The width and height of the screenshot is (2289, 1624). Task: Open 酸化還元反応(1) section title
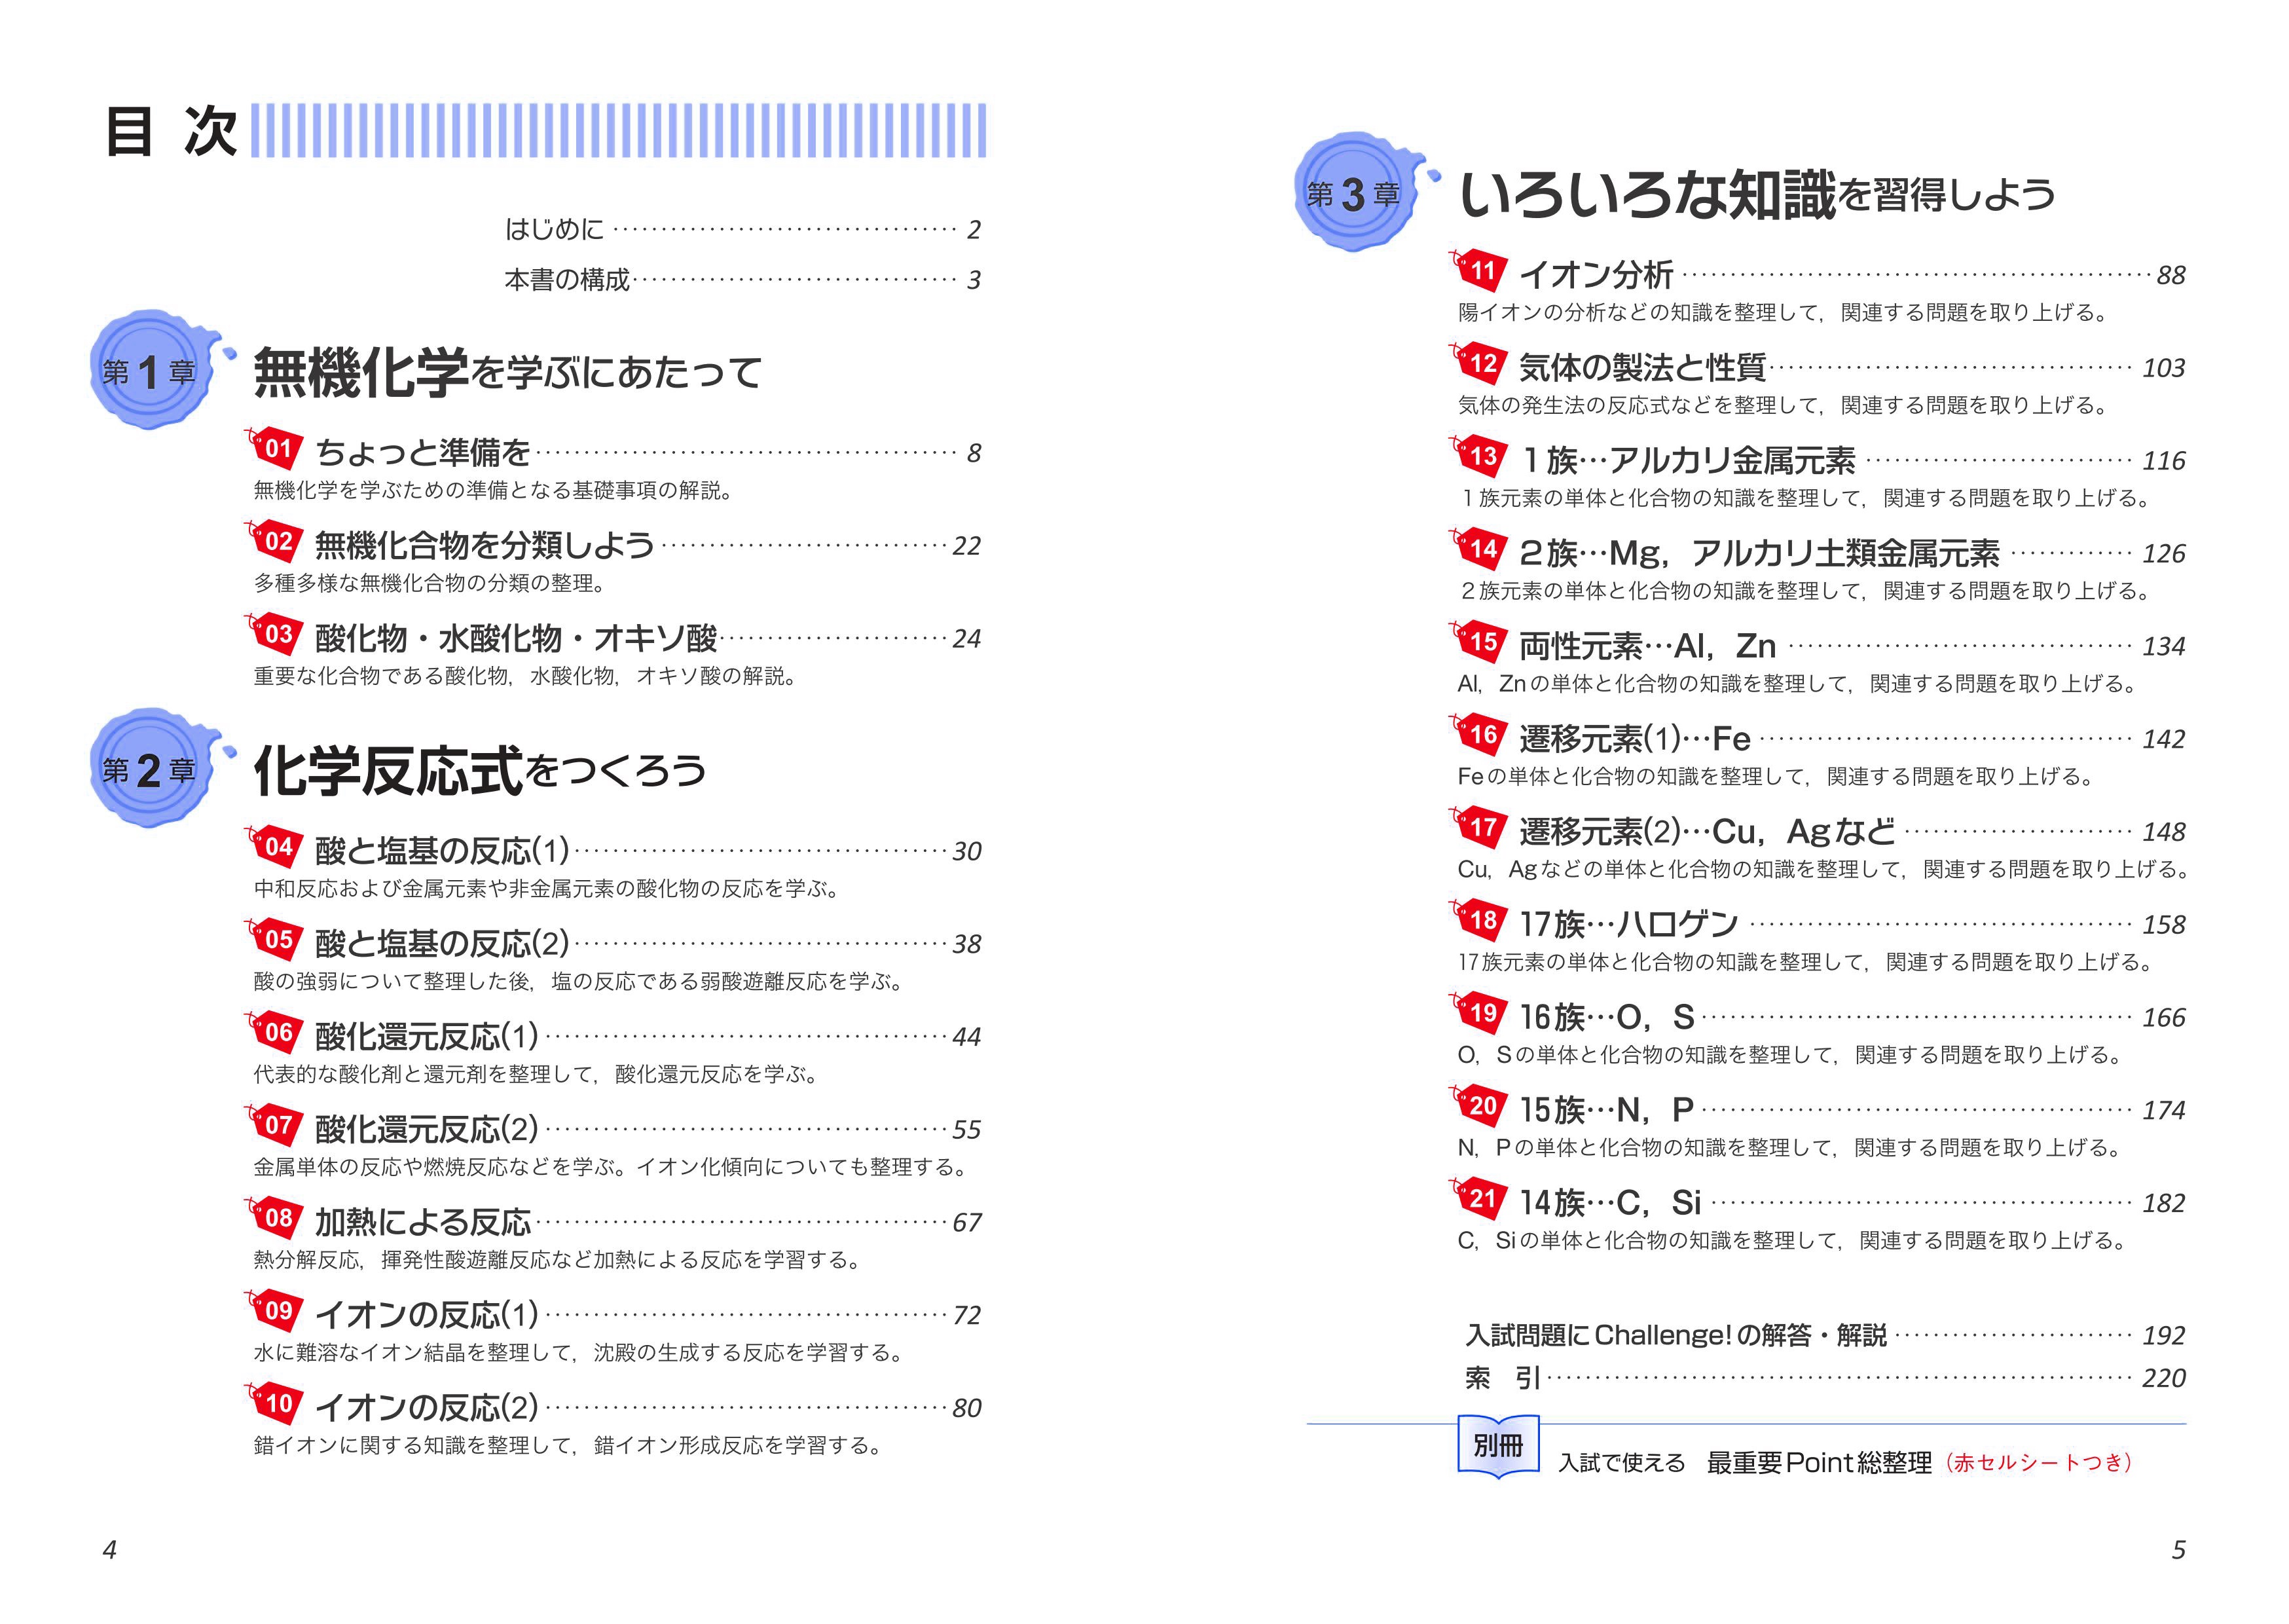[427, 1036]
